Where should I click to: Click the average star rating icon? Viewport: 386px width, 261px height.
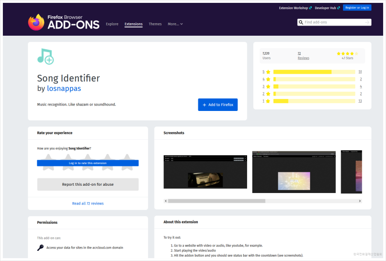click(347, 54)
